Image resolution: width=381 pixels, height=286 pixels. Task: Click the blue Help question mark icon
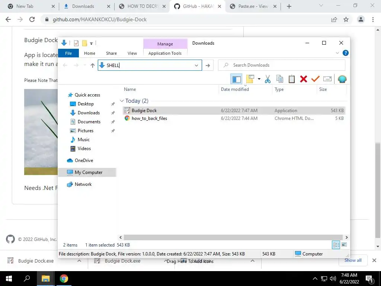pos(345,53)
